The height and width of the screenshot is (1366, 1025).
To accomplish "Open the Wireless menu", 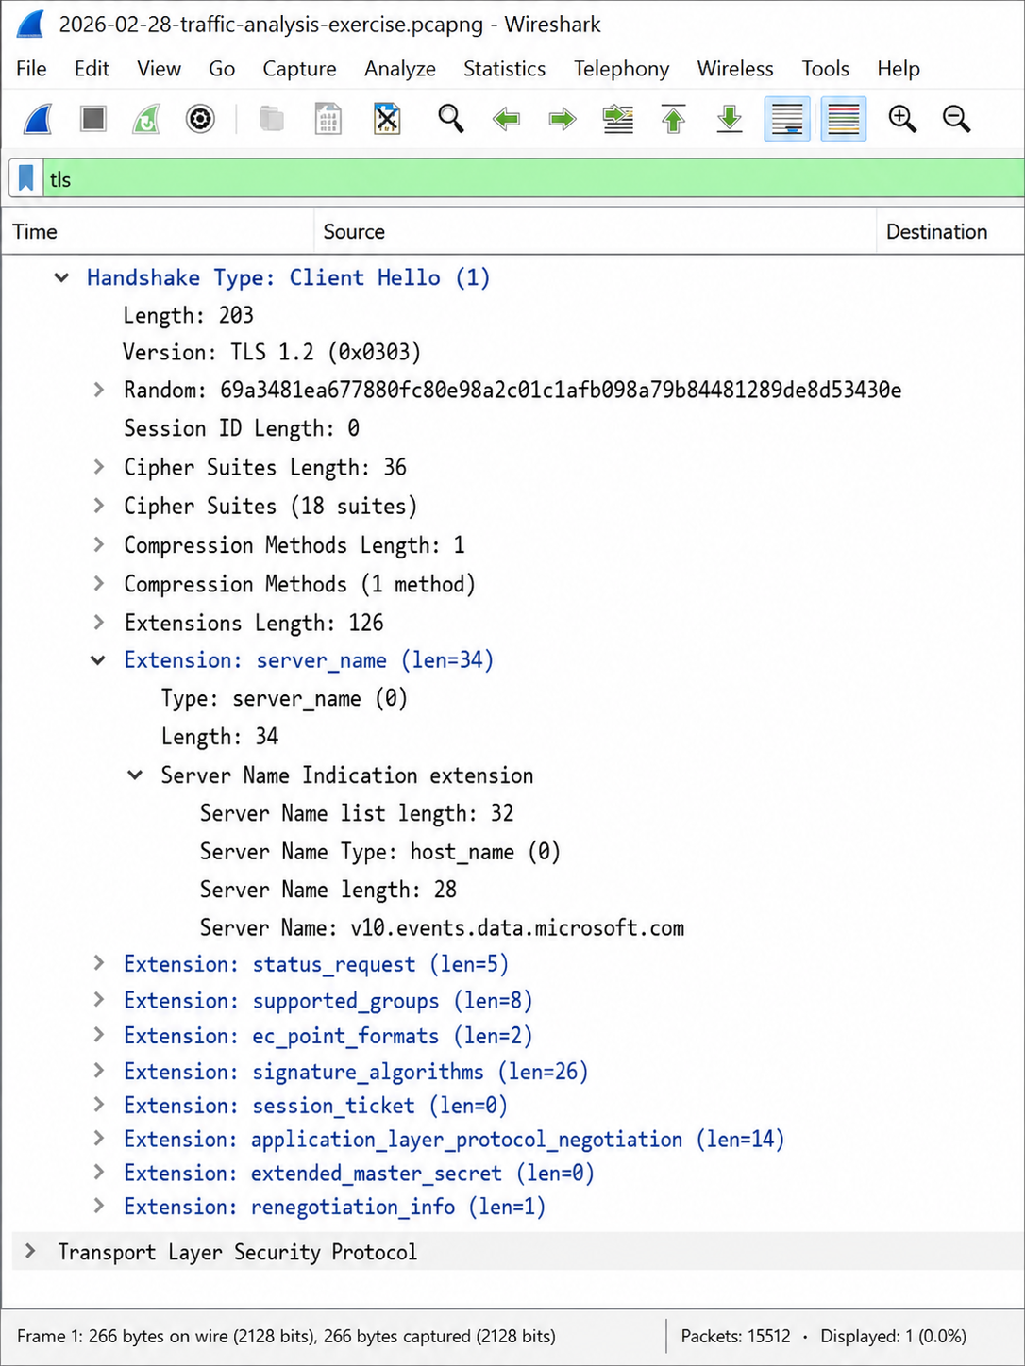I will click(x=735, y=69).
